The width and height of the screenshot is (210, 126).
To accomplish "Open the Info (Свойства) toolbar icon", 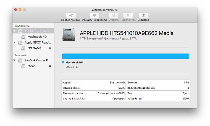I will pyautogui.click(x=143, y=15).
